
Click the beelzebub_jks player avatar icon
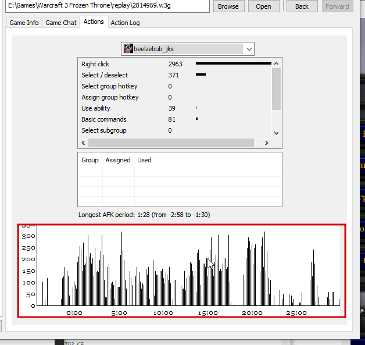(x=128, y=49)
